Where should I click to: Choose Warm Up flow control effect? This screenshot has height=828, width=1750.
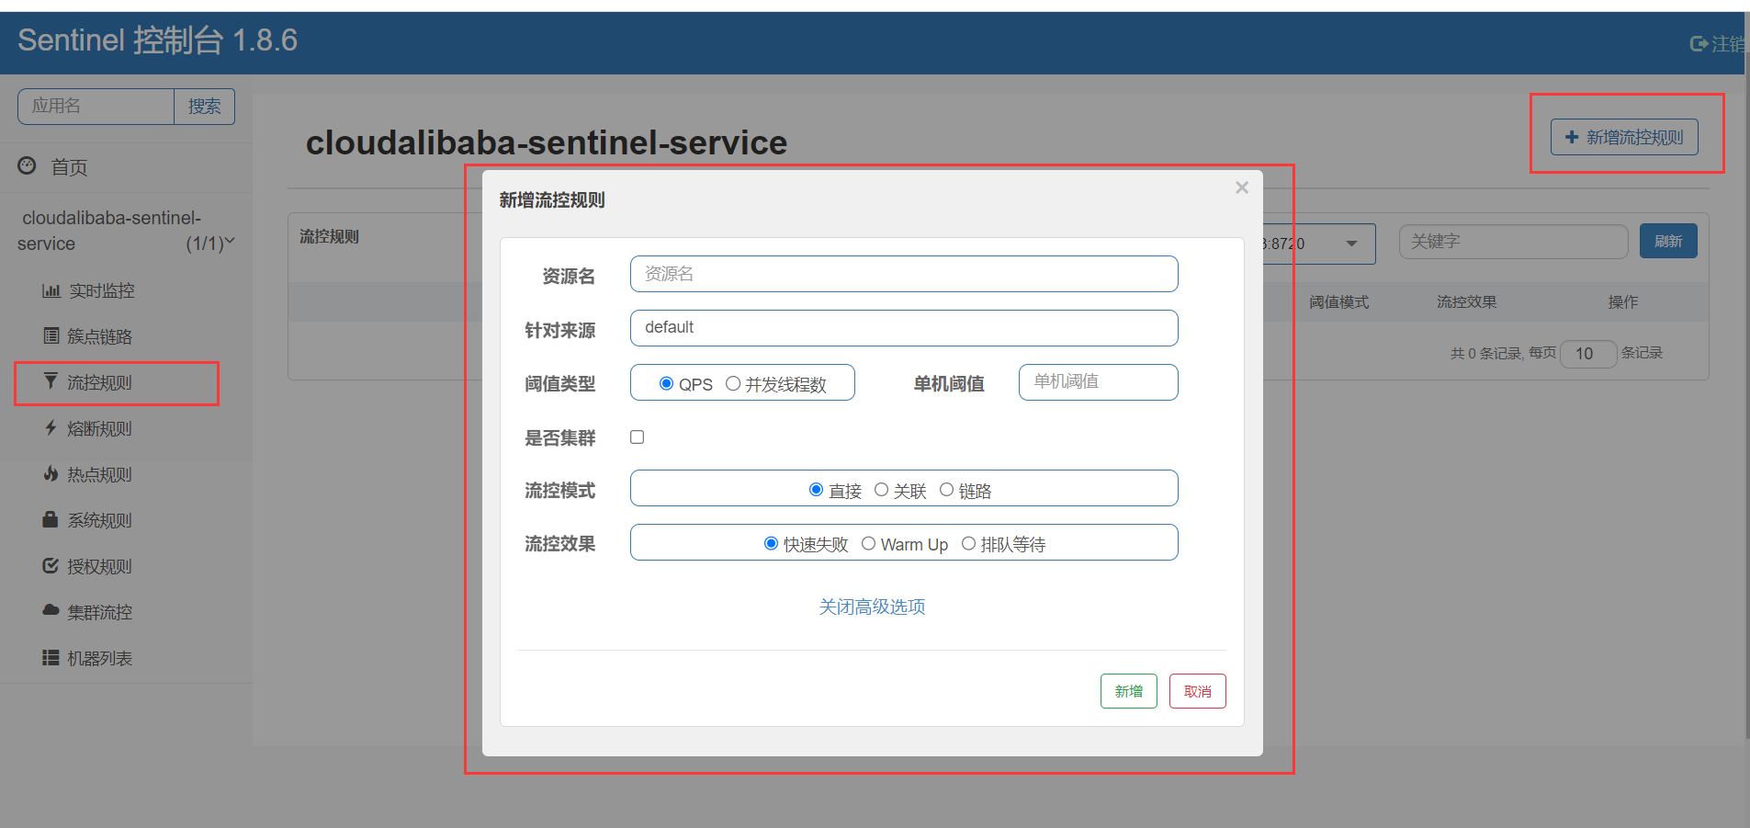click(868, 543)
